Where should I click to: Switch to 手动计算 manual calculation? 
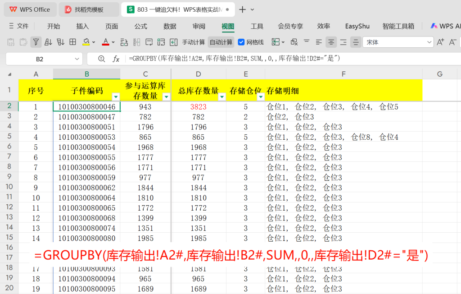point(193,42)
